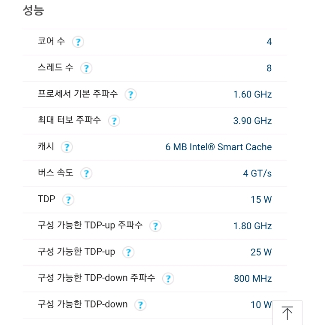This screenshot has width=309, height=325.
Task: Click the question mark beside 구성 가능한 TDP-up
Action: coord(128,252)
